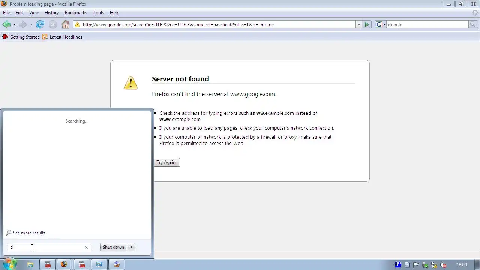Viewport: 480px width, 270px height.
Task: Click the Firefox logo in the title bar
Action: tap(4, 4)
